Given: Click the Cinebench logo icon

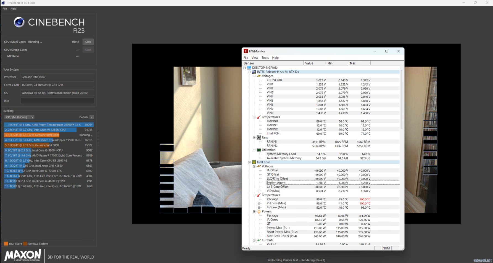Looking at the screenshot, I should [x=19, y=22].
